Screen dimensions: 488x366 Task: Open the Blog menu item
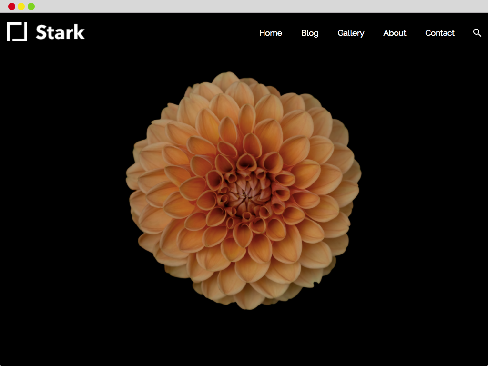(310, 33)
